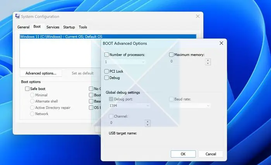Increase the Channel value

click(x=148, y=121)
